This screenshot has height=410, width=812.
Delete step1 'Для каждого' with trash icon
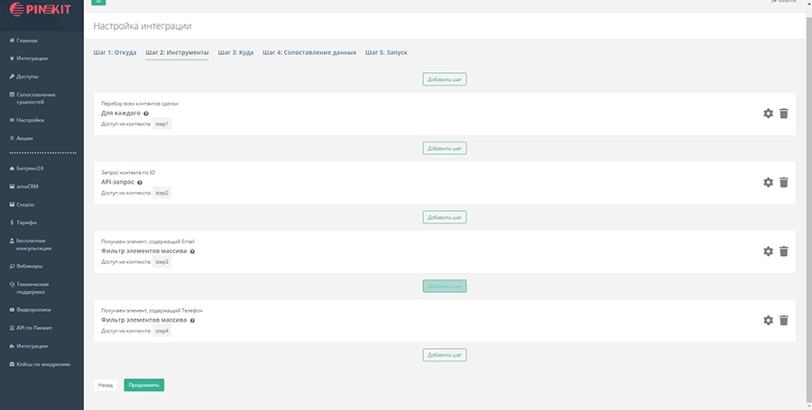[783, 114]
